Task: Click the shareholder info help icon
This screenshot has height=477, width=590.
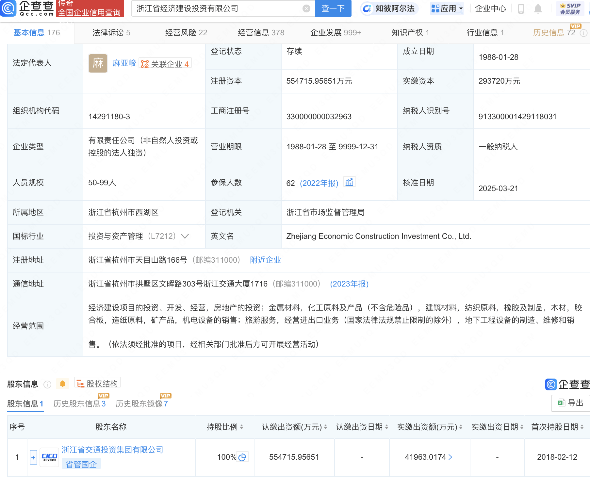Action: coord(47,384)
